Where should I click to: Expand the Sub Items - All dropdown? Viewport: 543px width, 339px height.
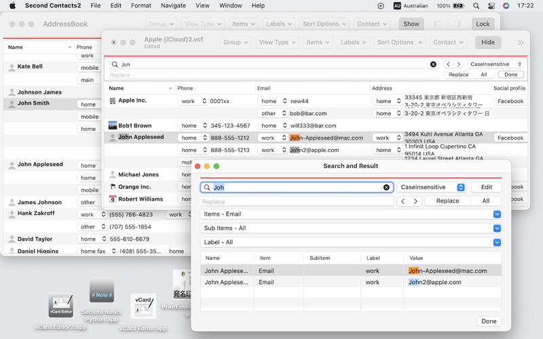497,228
